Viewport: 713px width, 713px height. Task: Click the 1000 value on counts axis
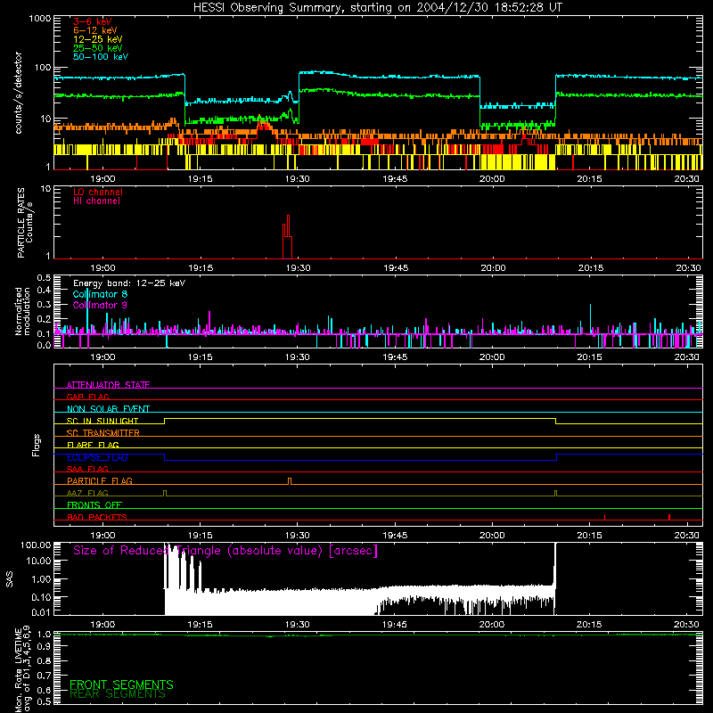[40, 19]
